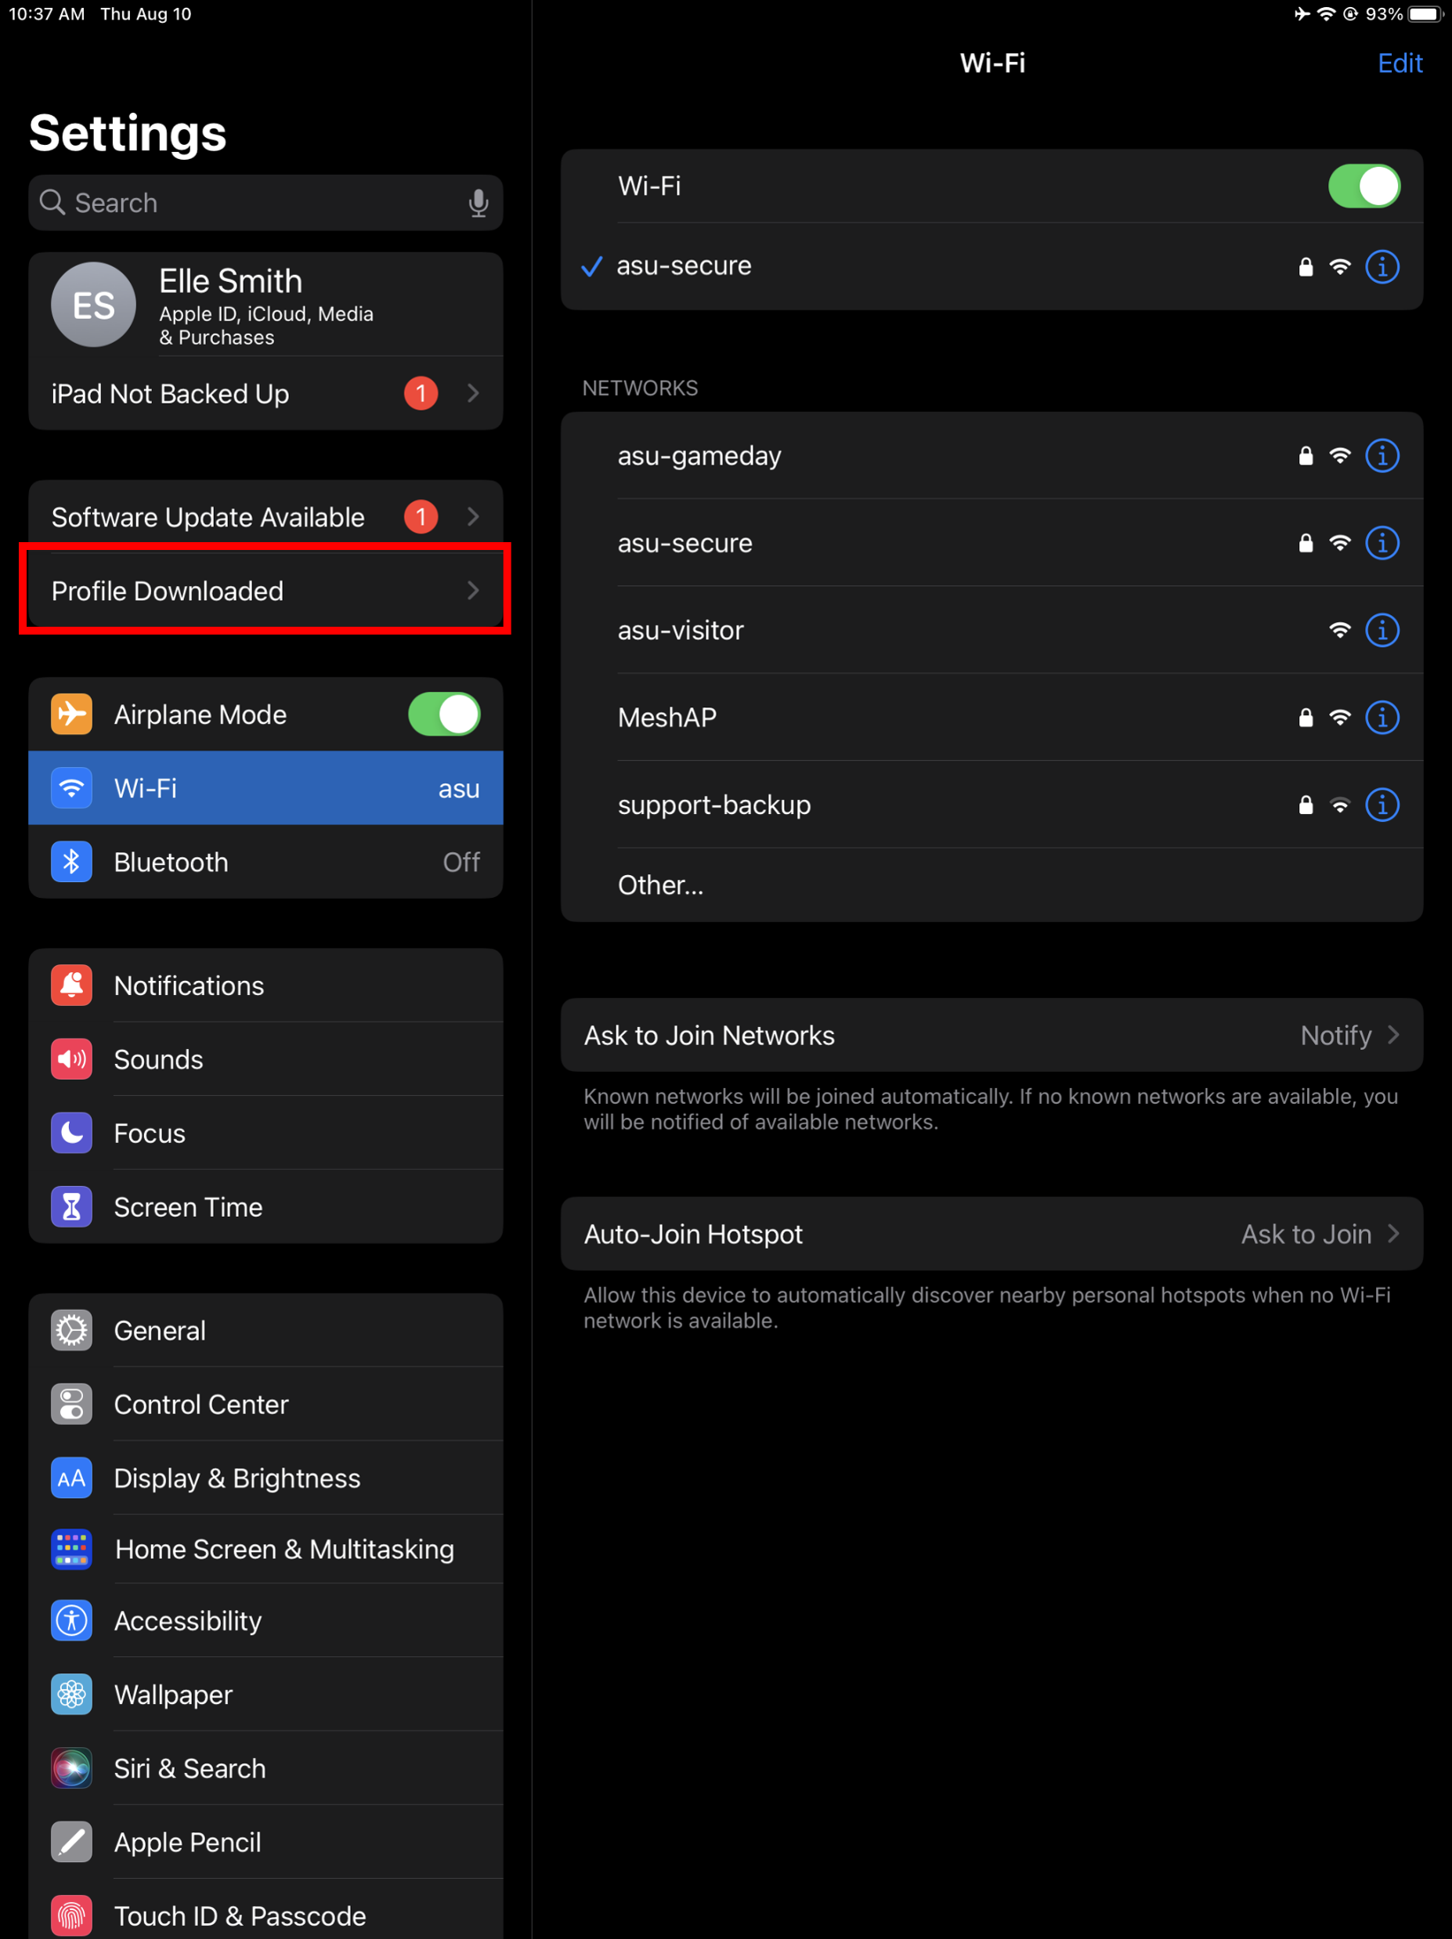Tap the Focus moon icon
The width and height of the screenshot is (1452, 1939).
click(72, 1134)
